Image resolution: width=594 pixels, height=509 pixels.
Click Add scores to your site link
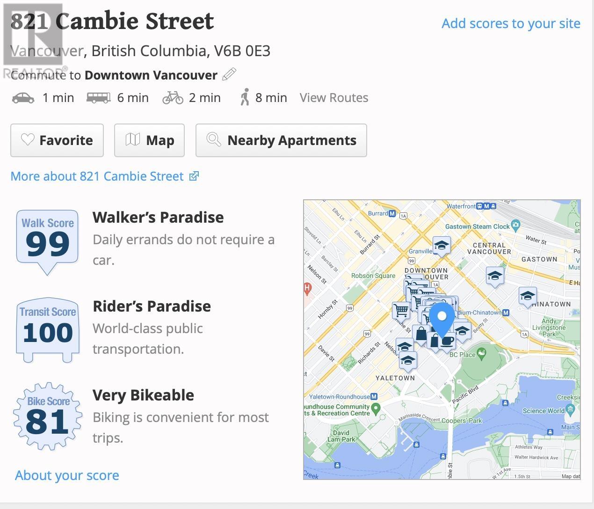pyautogui.click(x=511, y=23)
